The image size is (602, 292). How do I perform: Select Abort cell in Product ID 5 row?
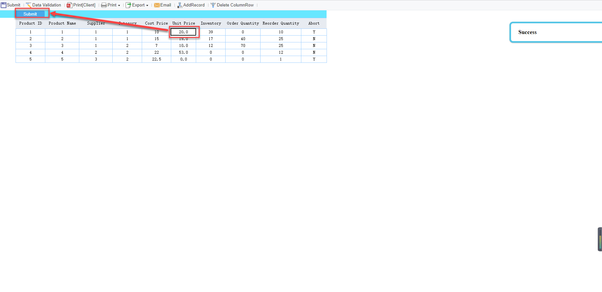point(314,59)
